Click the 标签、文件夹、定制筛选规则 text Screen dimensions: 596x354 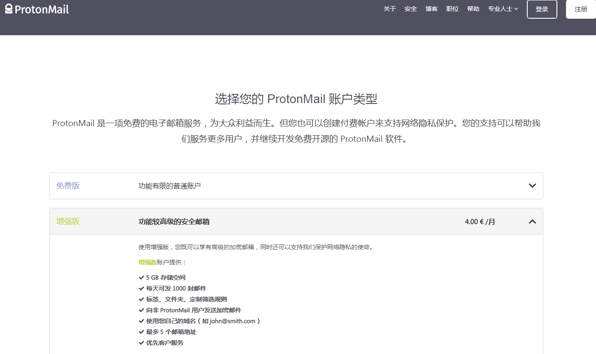click(x=186, y=299)
